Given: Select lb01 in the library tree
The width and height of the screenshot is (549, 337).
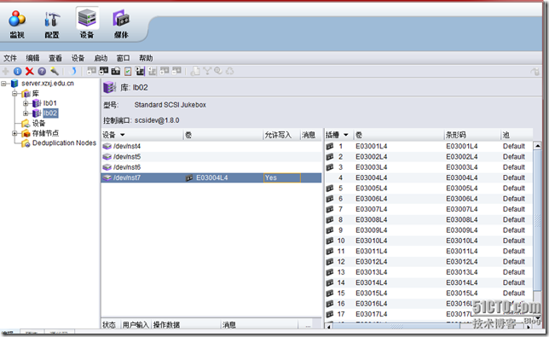Looking at the screenshot, I should 49,103.
